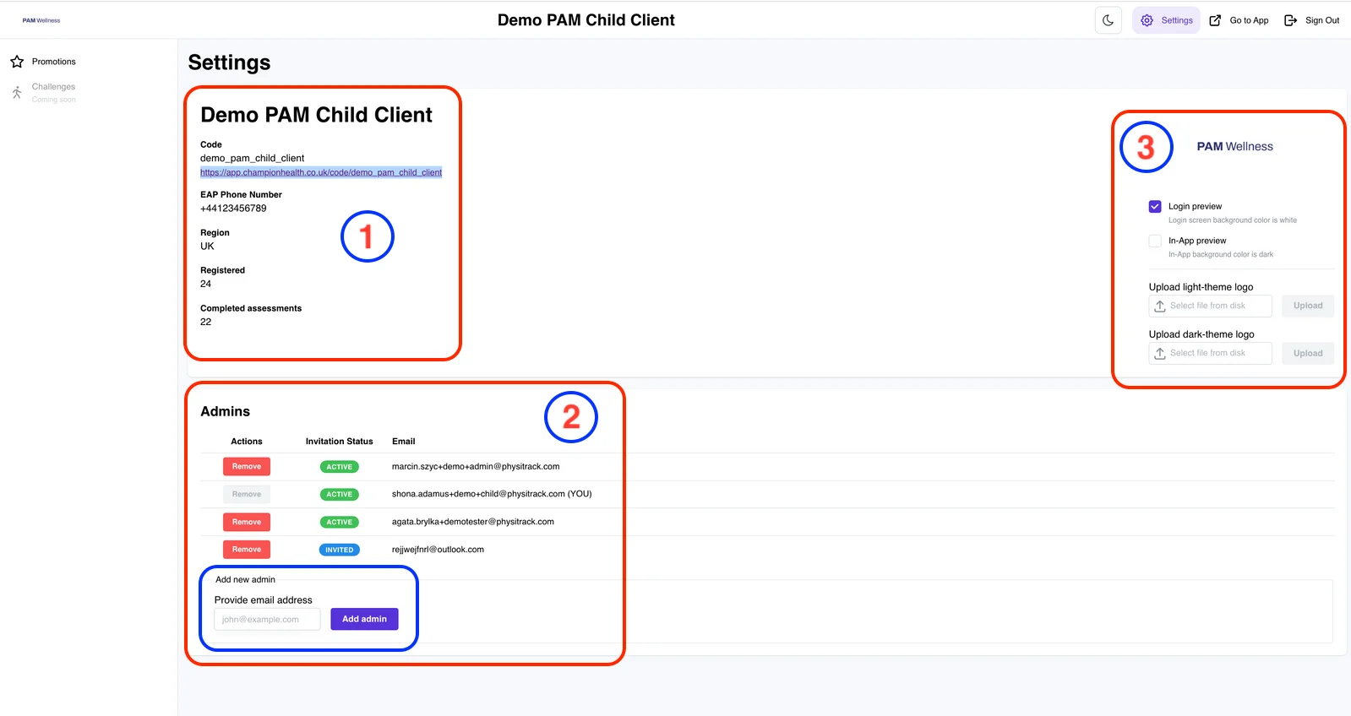Screen dimensions: 1351x716
Task: Click the INVITED status badge
Action: [x=340, y=550]
